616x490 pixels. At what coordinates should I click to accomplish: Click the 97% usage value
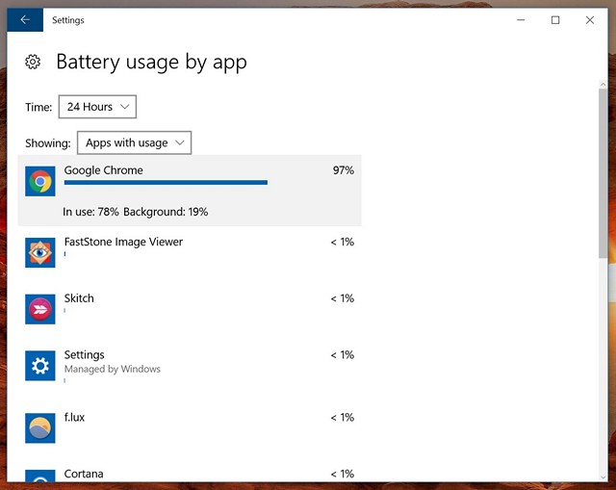pos(344,170)
